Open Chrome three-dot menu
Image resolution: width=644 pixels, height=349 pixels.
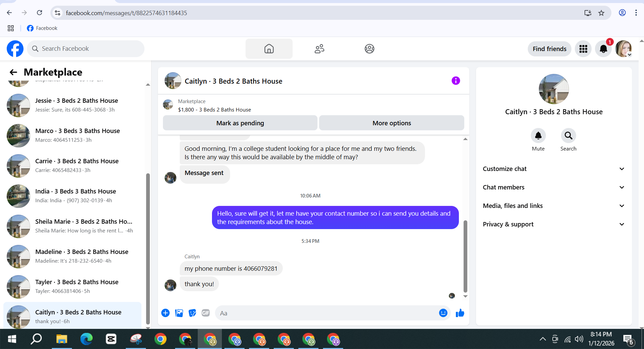click(x=636, y=13)
